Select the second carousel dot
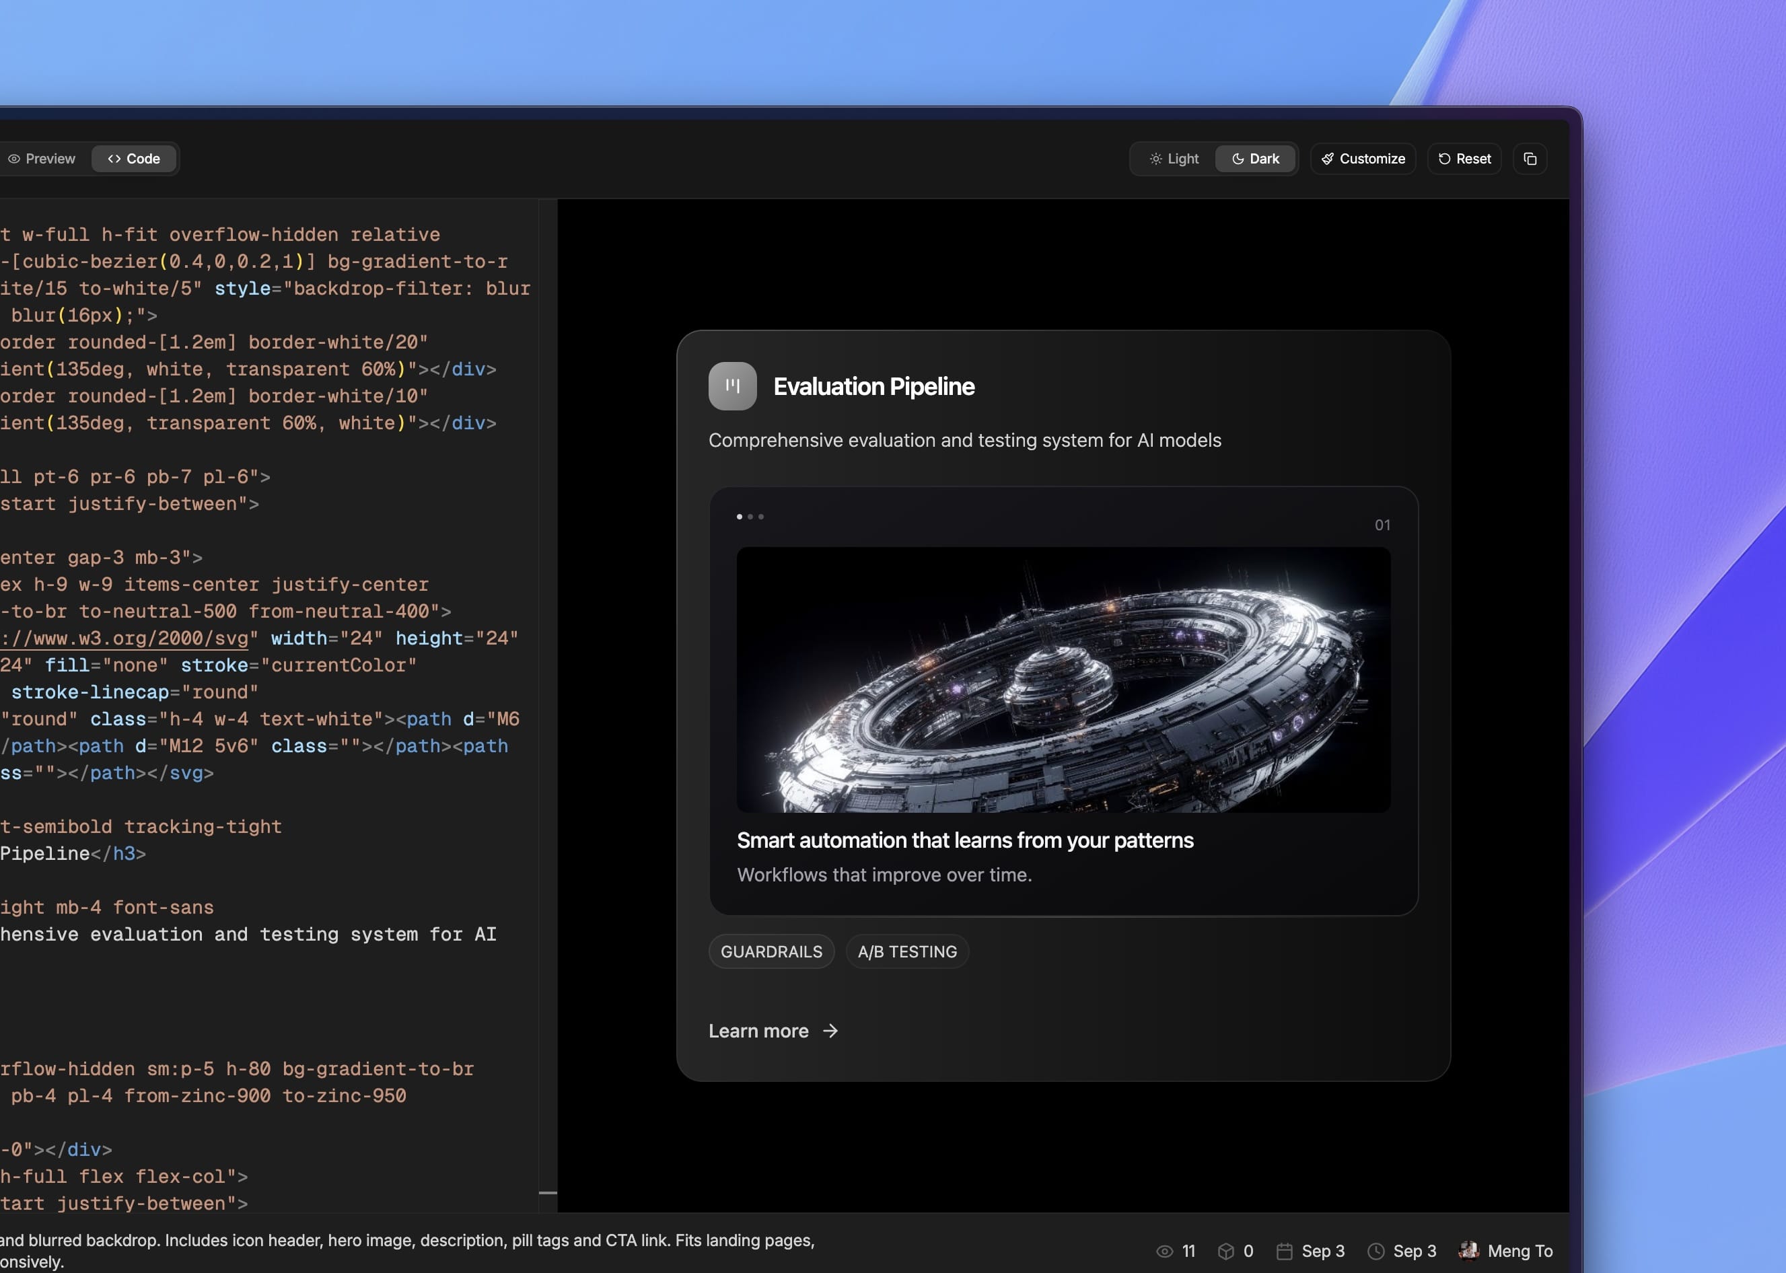 click(750, 517)
